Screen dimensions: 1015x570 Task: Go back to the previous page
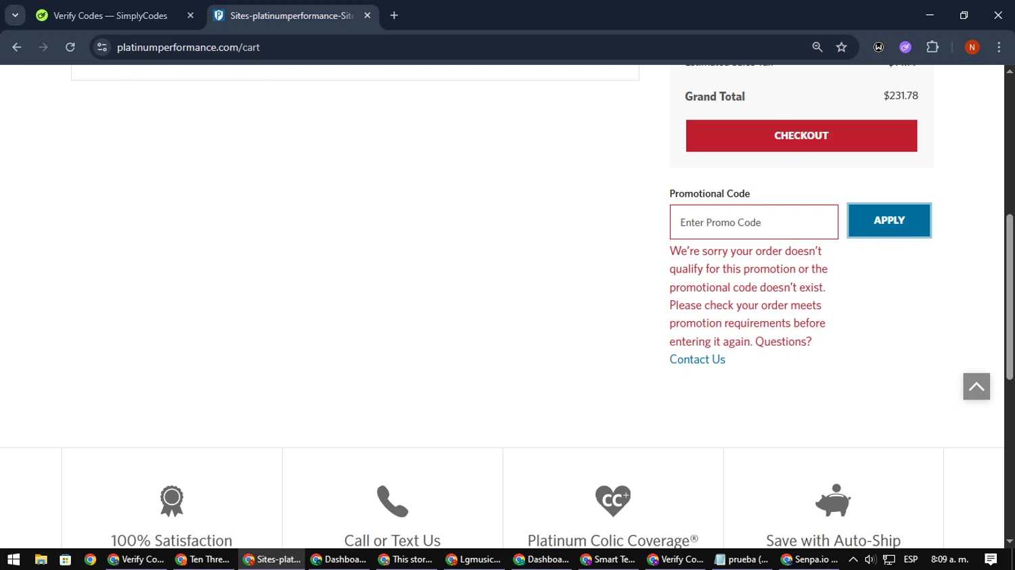(x=17, y=47)
